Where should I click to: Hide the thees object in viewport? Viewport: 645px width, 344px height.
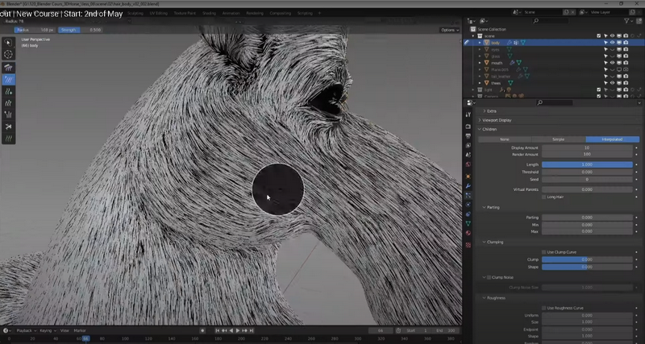tap(612, 83)
